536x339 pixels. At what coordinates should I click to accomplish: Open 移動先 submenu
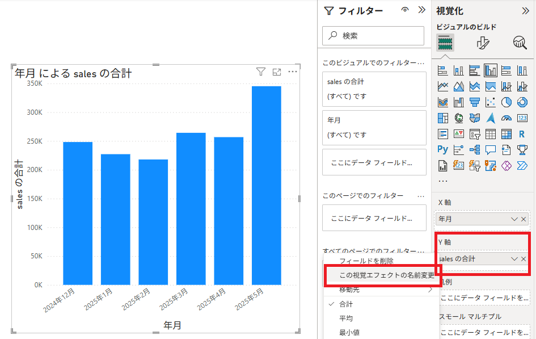coord(381,290)
